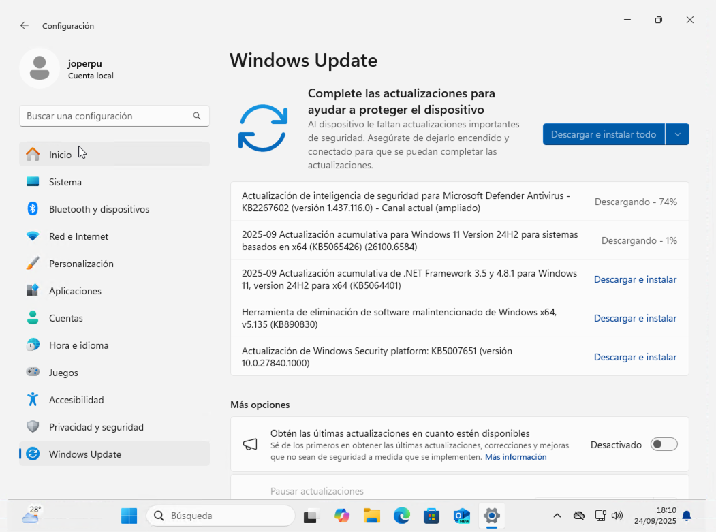Open Microsoft Store from taskbar
This screenshot has height=532, width=716.
coord(432,516)
